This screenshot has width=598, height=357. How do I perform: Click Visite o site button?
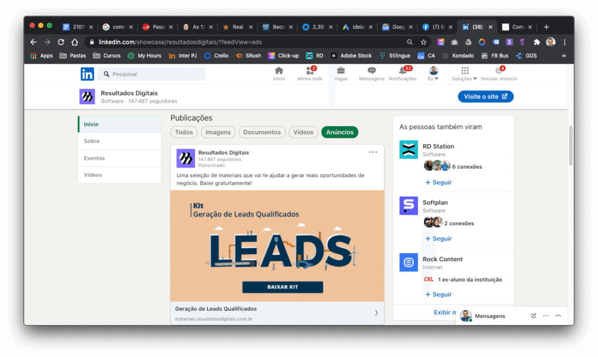[x=485, y=96]
